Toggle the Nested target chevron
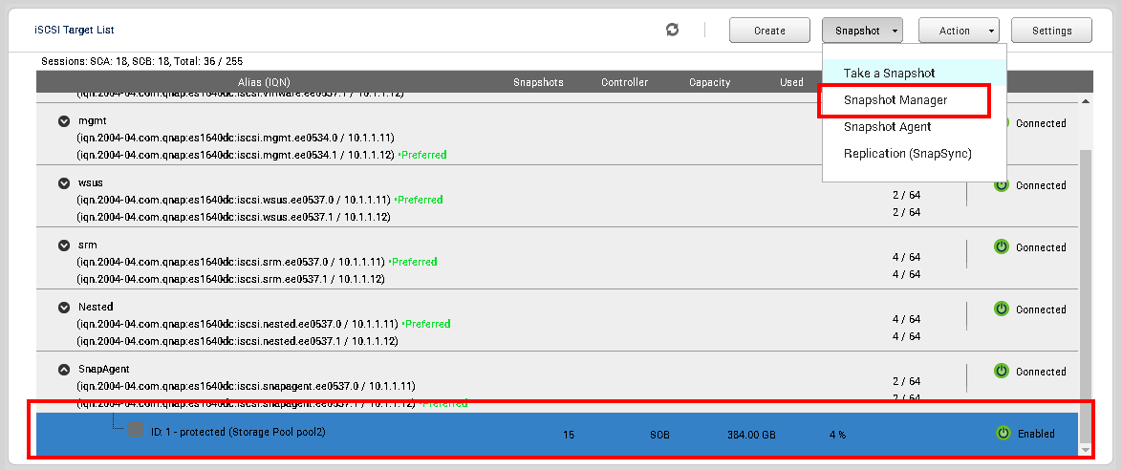Image resolution: width=1122 pixels, height=470 pixels. [64, 308]
